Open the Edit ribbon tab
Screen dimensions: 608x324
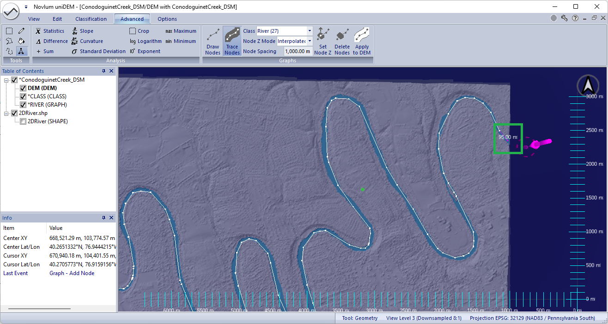pyautogui.click(x=57, y=19)
